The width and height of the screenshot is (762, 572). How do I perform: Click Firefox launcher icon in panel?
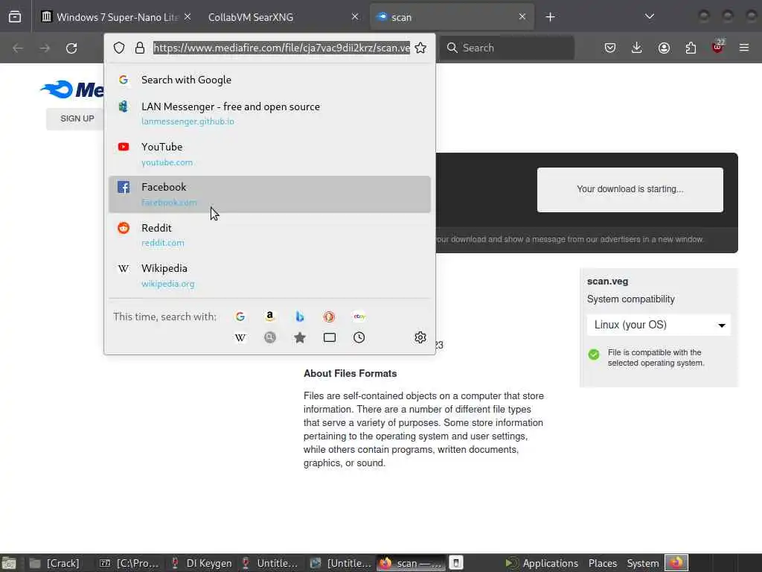676,563
